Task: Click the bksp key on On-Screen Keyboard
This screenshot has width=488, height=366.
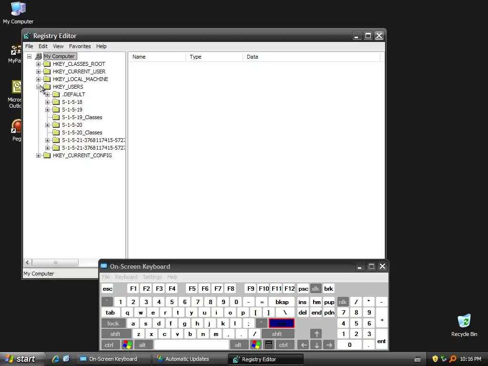Action: (x=282, y=302)
